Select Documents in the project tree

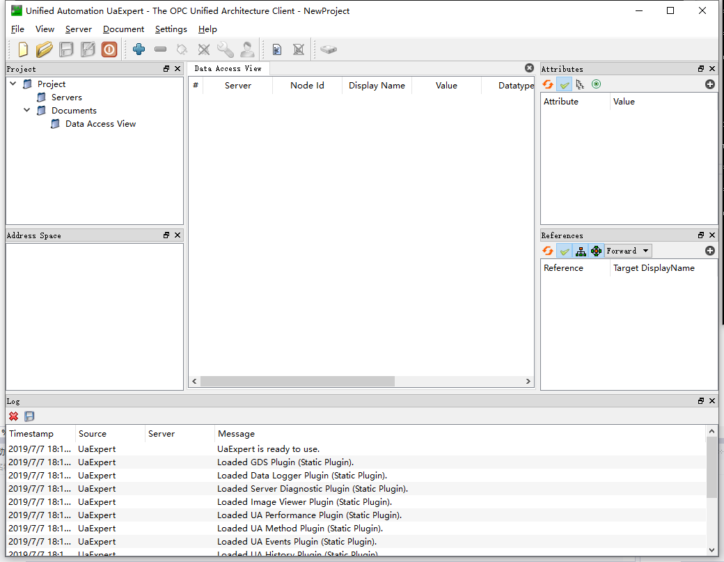[x=74, y=110]
